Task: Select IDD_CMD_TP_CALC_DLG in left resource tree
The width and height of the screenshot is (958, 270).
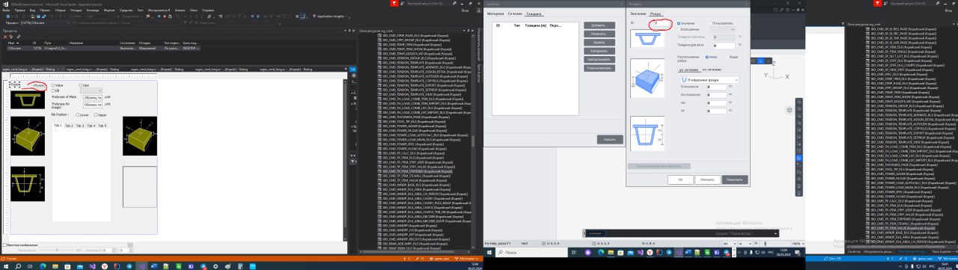Action: (x=414, y=153)
